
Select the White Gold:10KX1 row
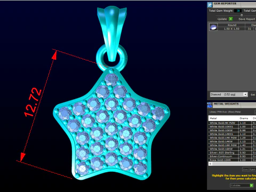[232, 126]
